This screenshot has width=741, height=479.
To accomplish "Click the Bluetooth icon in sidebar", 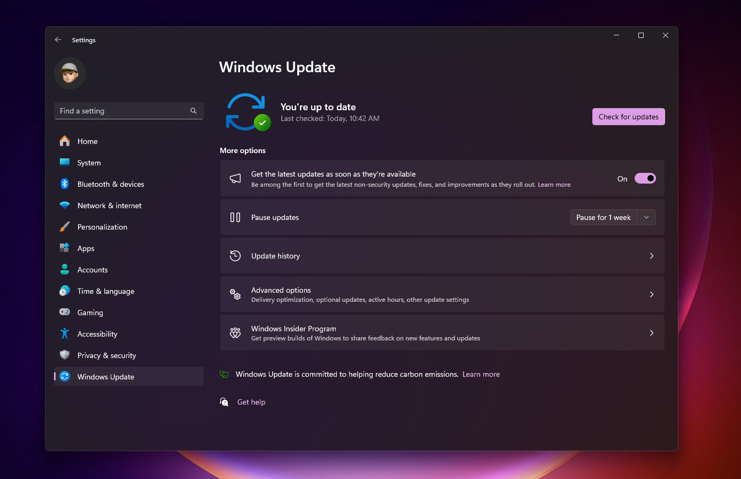I will pos(65,184).
